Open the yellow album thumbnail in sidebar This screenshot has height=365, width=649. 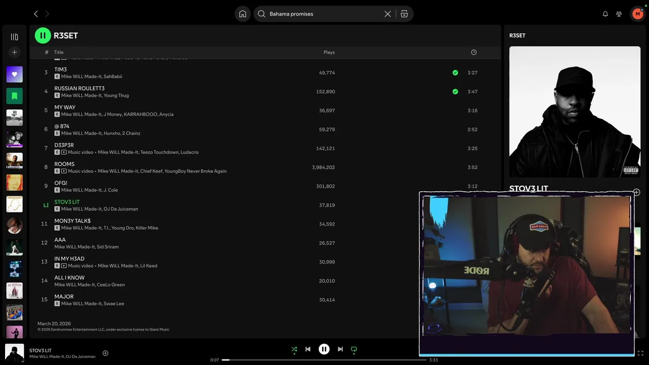(x=14, y=183)
